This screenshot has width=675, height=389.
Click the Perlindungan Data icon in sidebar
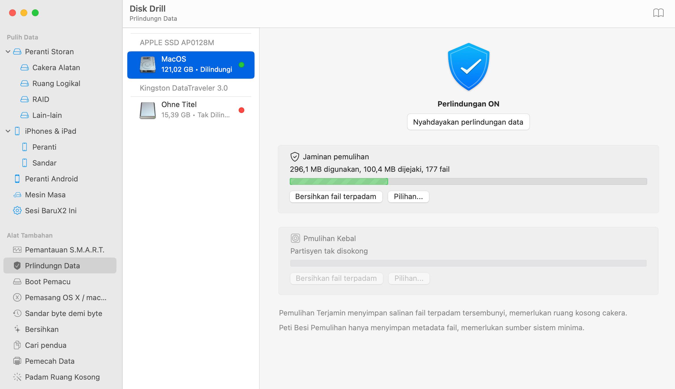(x=17, y=265)
